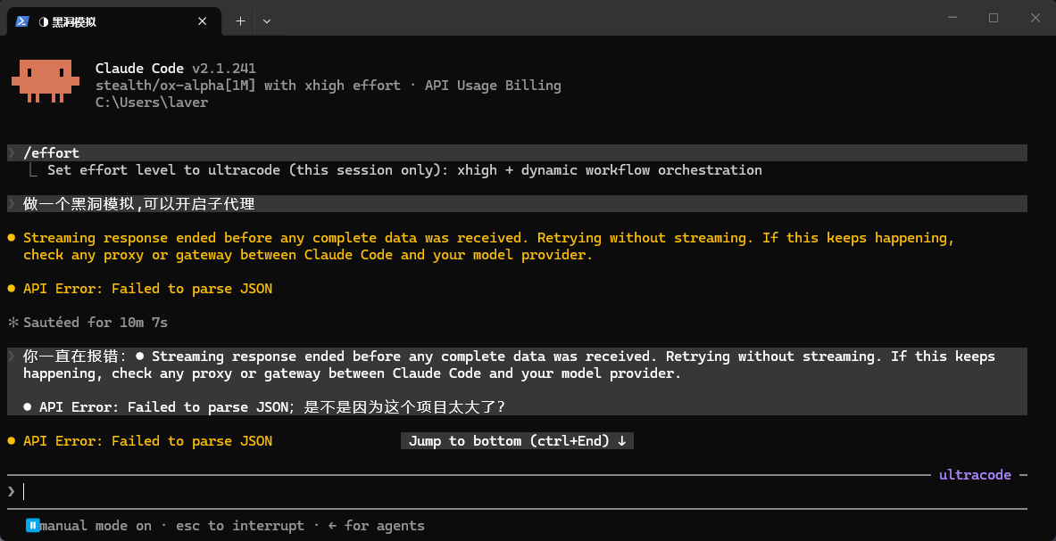Focus the command prompt input field
Image resolution: width=1056 pixels, height=541 pixels.
click(517, 492)
